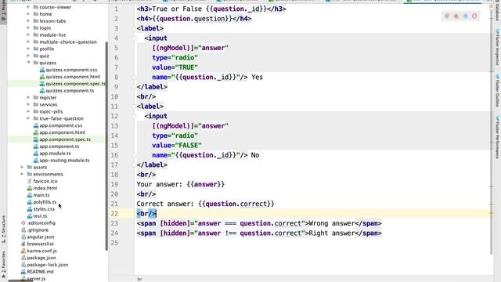Expand the true-false-question folder arrow
This screenshot has width=501, height=282.
(29, 118)
